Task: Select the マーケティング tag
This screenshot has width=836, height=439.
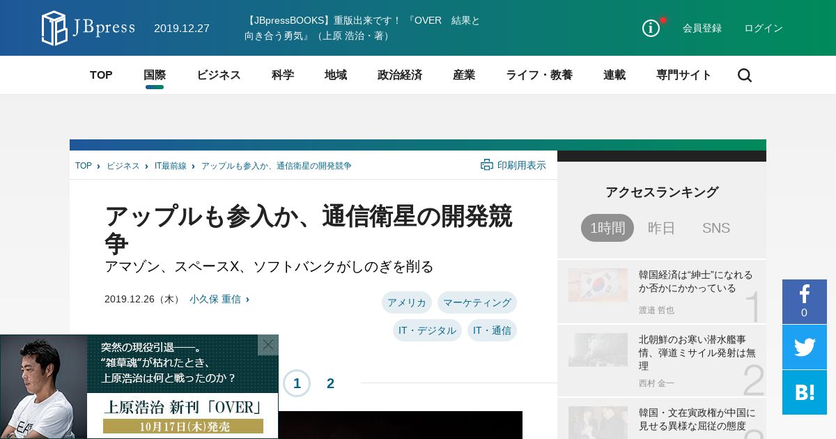Action: 477,302
